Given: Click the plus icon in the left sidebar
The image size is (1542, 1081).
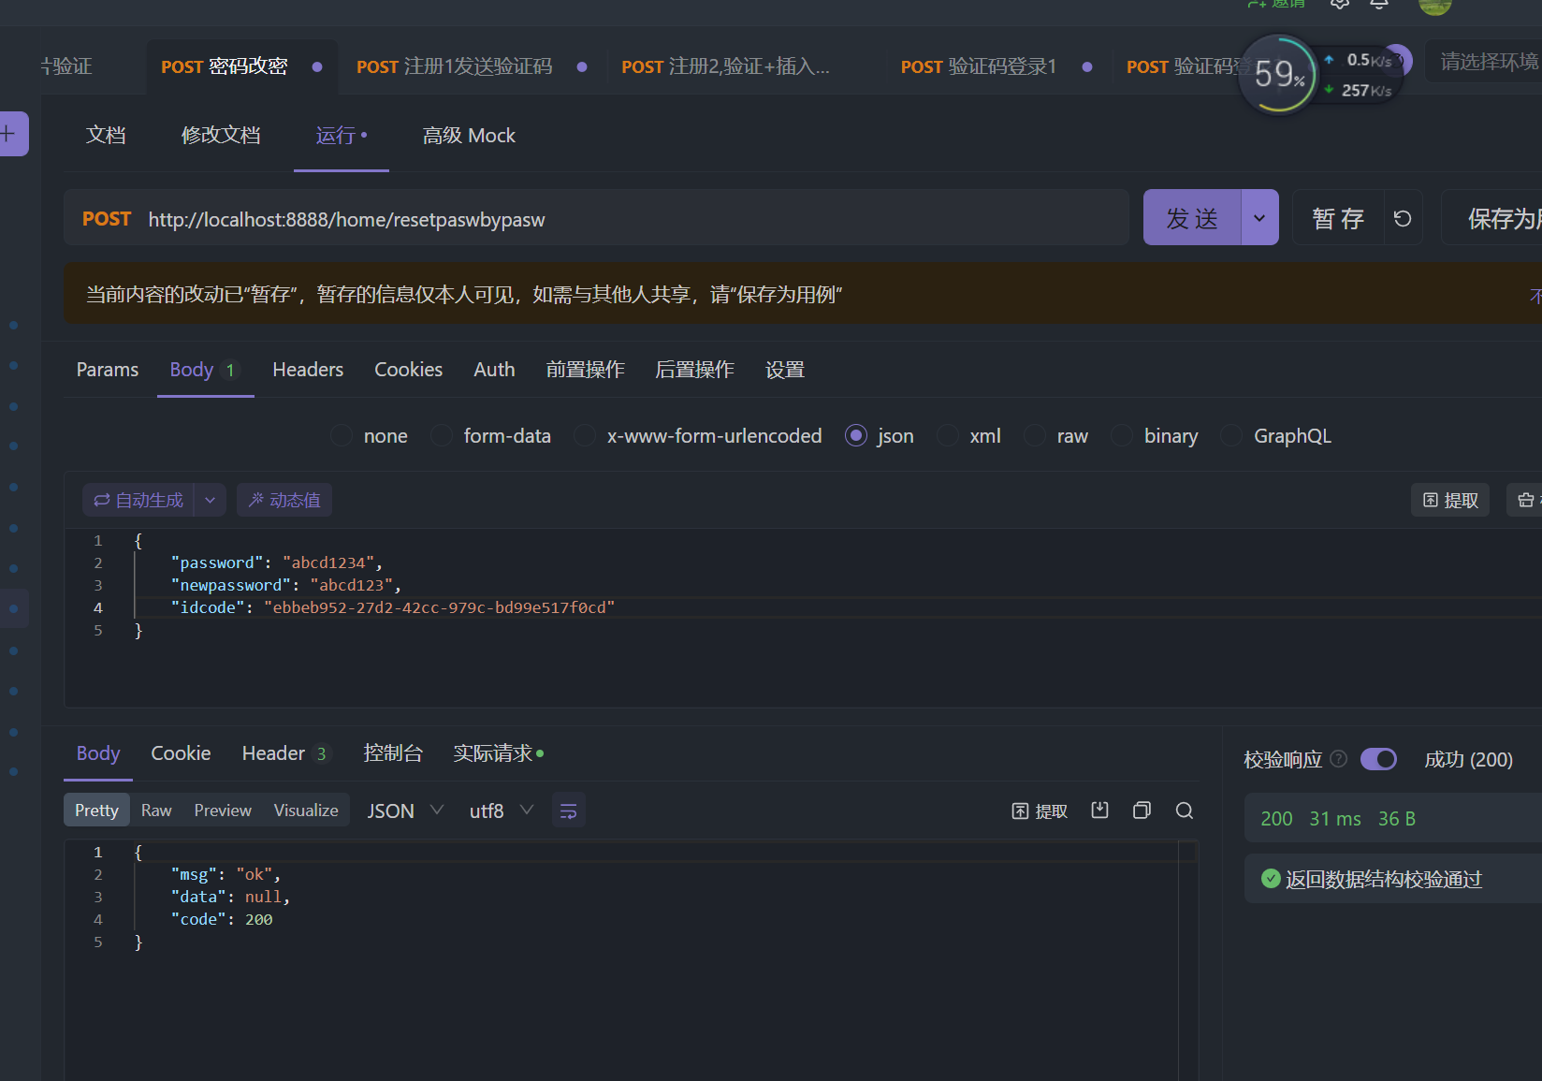Looking at the screenshot, I should 9,134.
